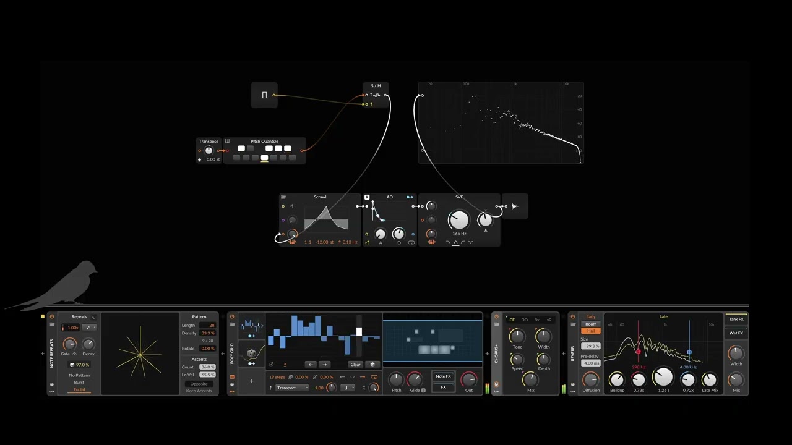Open the Reverb preset folder icon
The width and height of the screenshot is (792, 445).
pyautogui.click(x=573, y=324)
